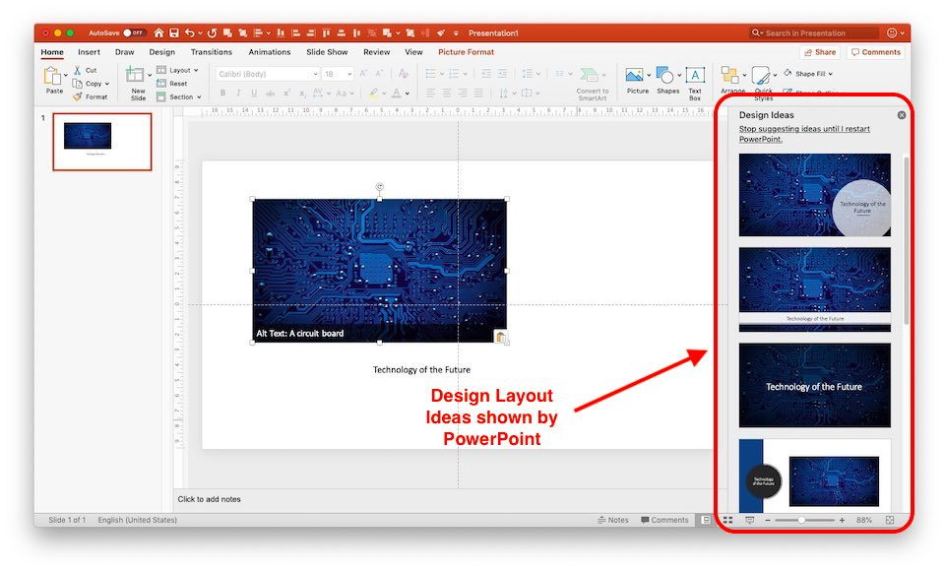Click the zoom in plus button
This screenshot has width=945, height=572.
tap(842, 520)
